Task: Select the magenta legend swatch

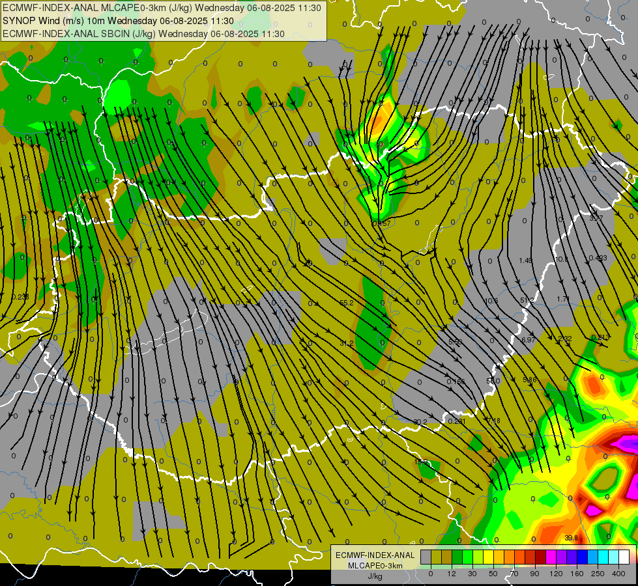Action: click(x=551, y=557)
